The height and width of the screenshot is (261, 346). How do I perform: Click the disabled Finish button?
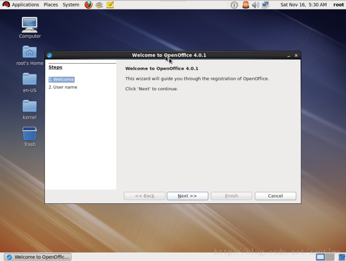(x=231, y=196)
